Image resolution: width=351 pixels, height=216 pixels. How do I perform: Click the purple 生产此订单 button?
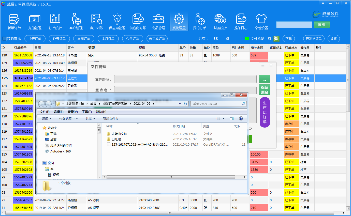[x=265, y=112]
